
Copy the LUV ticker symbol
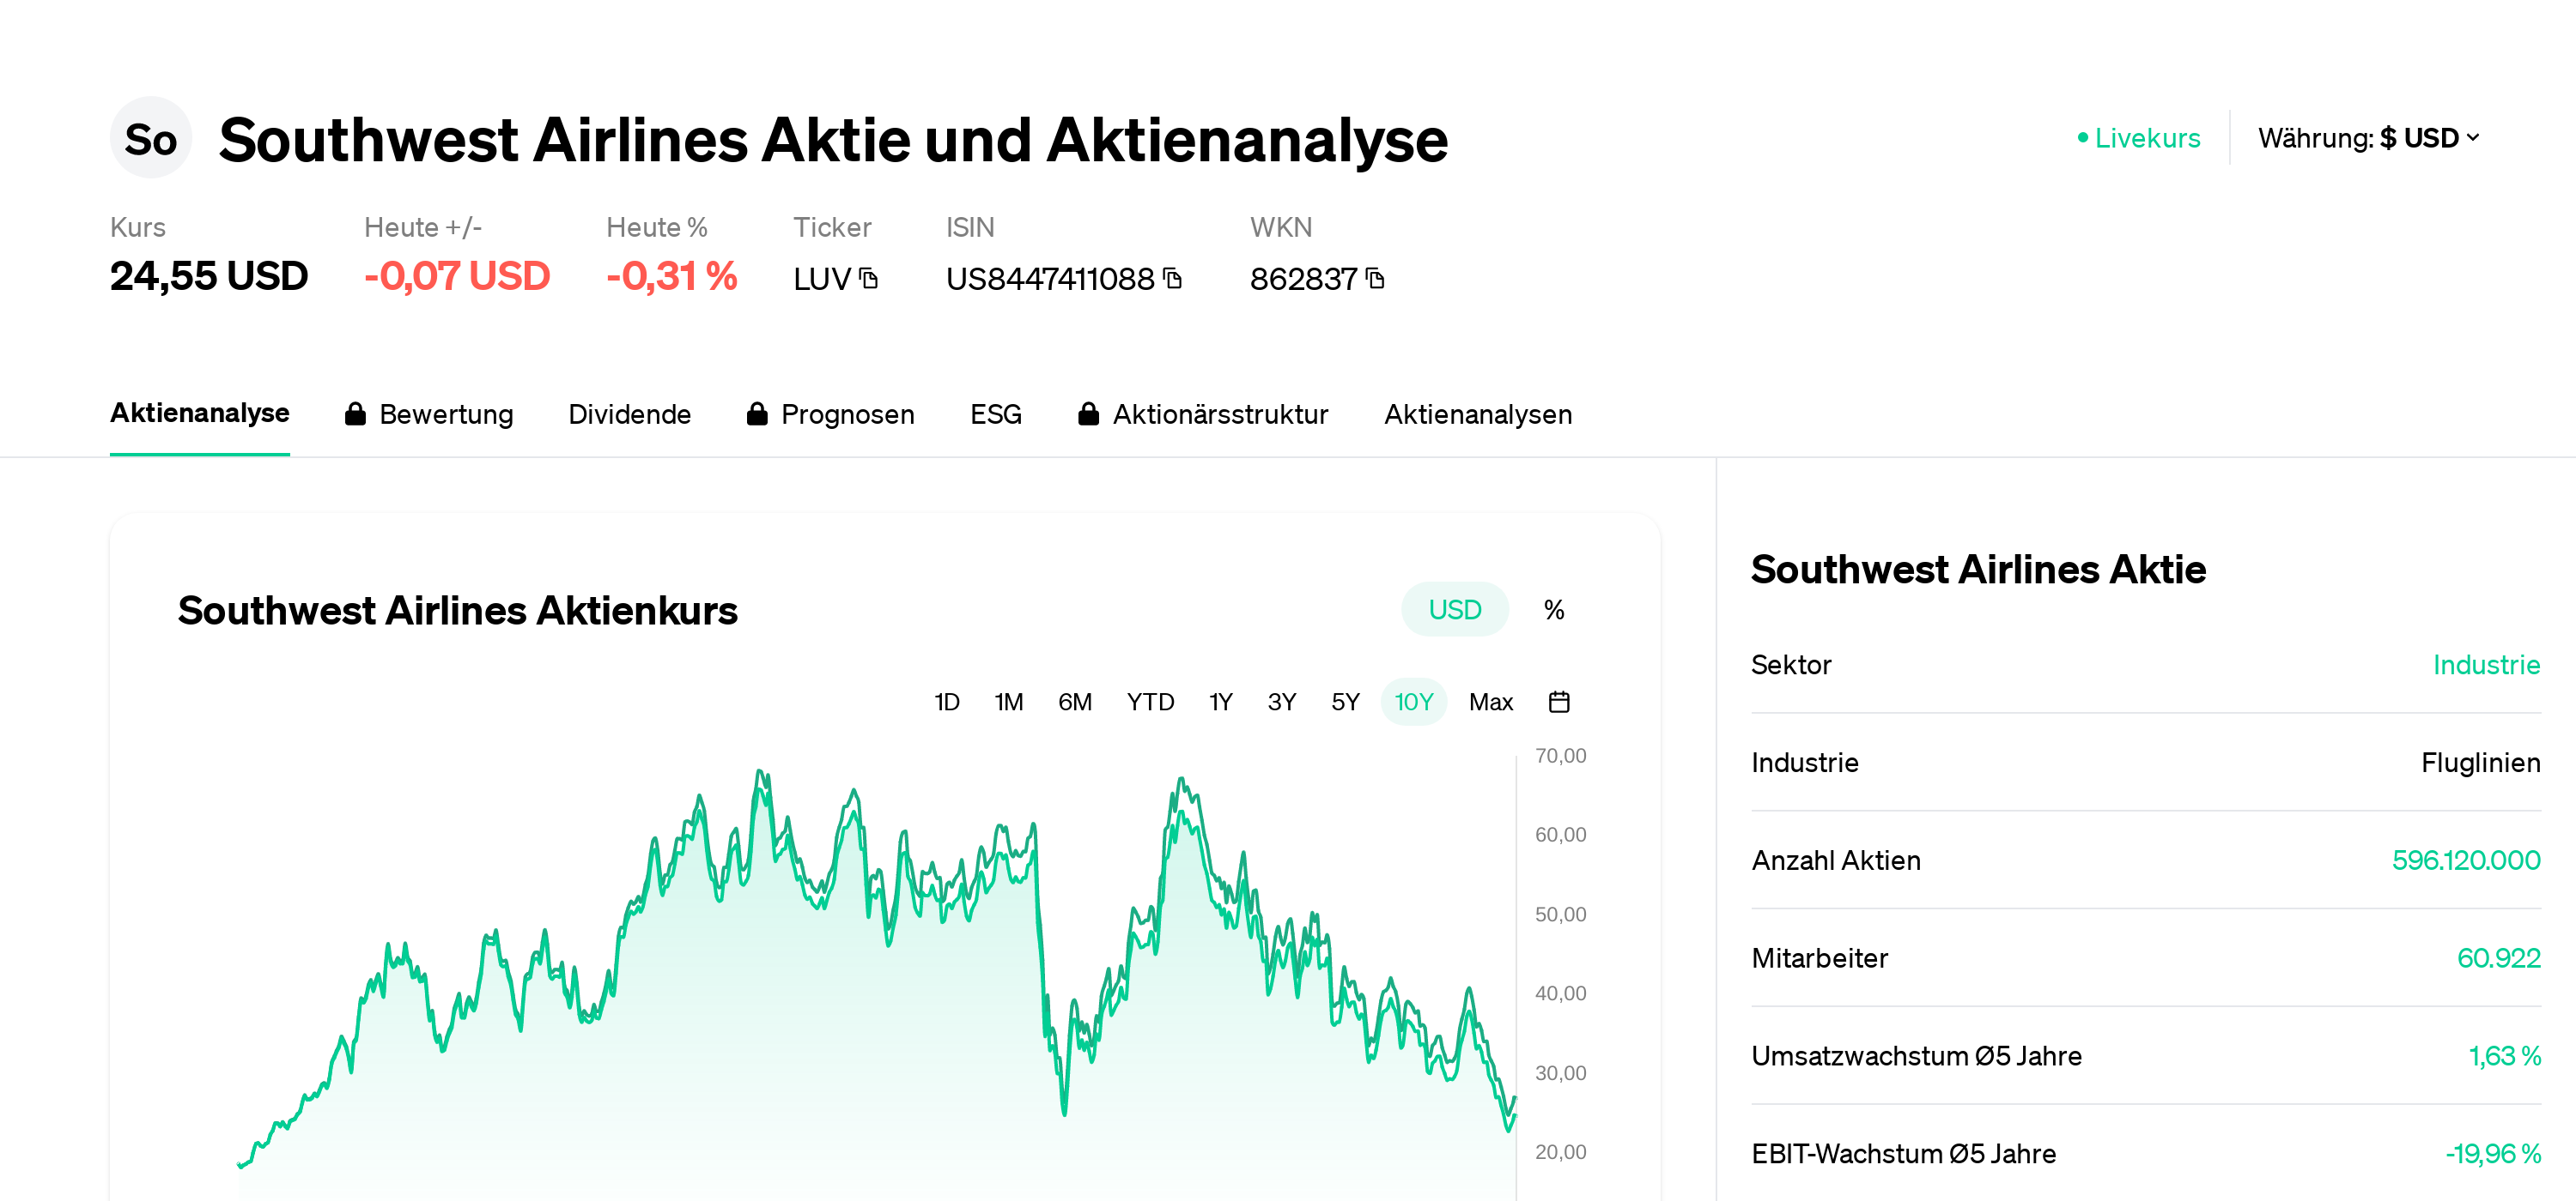[x=868, y=279]
